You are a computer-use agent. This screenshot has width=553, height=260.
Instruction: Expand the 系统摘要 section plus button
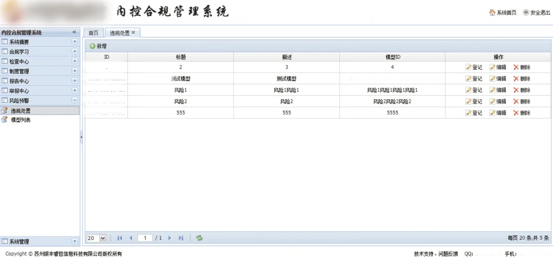point(75,42)
